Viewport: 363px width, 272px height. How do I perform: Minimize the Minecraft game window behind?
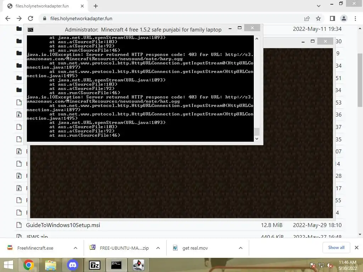[303, 42]
